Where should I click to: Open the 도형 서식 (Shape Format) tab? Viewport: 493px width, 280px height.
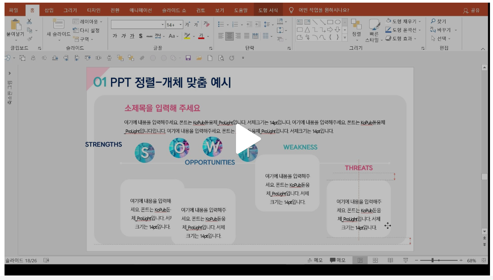[x=268, y=9]
